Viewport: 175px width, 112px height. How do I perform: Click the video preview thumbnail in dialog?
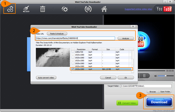pyautogui.click(x=53, y=57)
